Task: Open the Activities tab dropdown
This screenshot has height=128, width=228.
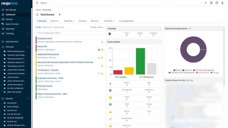Action: point(109,21)
